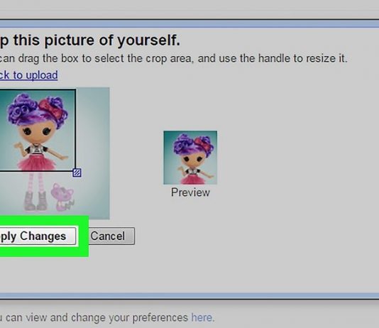Click the doll's gray boots in dimmed area
The image size is (379, 328).
coord(35,200)
